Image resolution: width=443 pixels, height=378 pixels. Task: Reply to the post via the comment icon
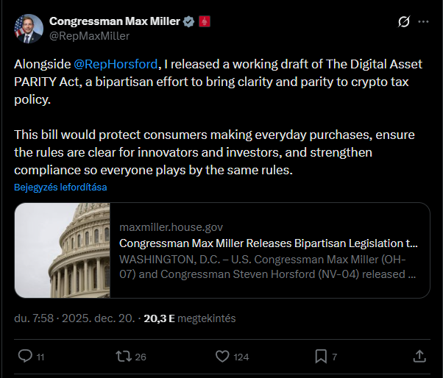pyautogui.click(x=25, y=356)
